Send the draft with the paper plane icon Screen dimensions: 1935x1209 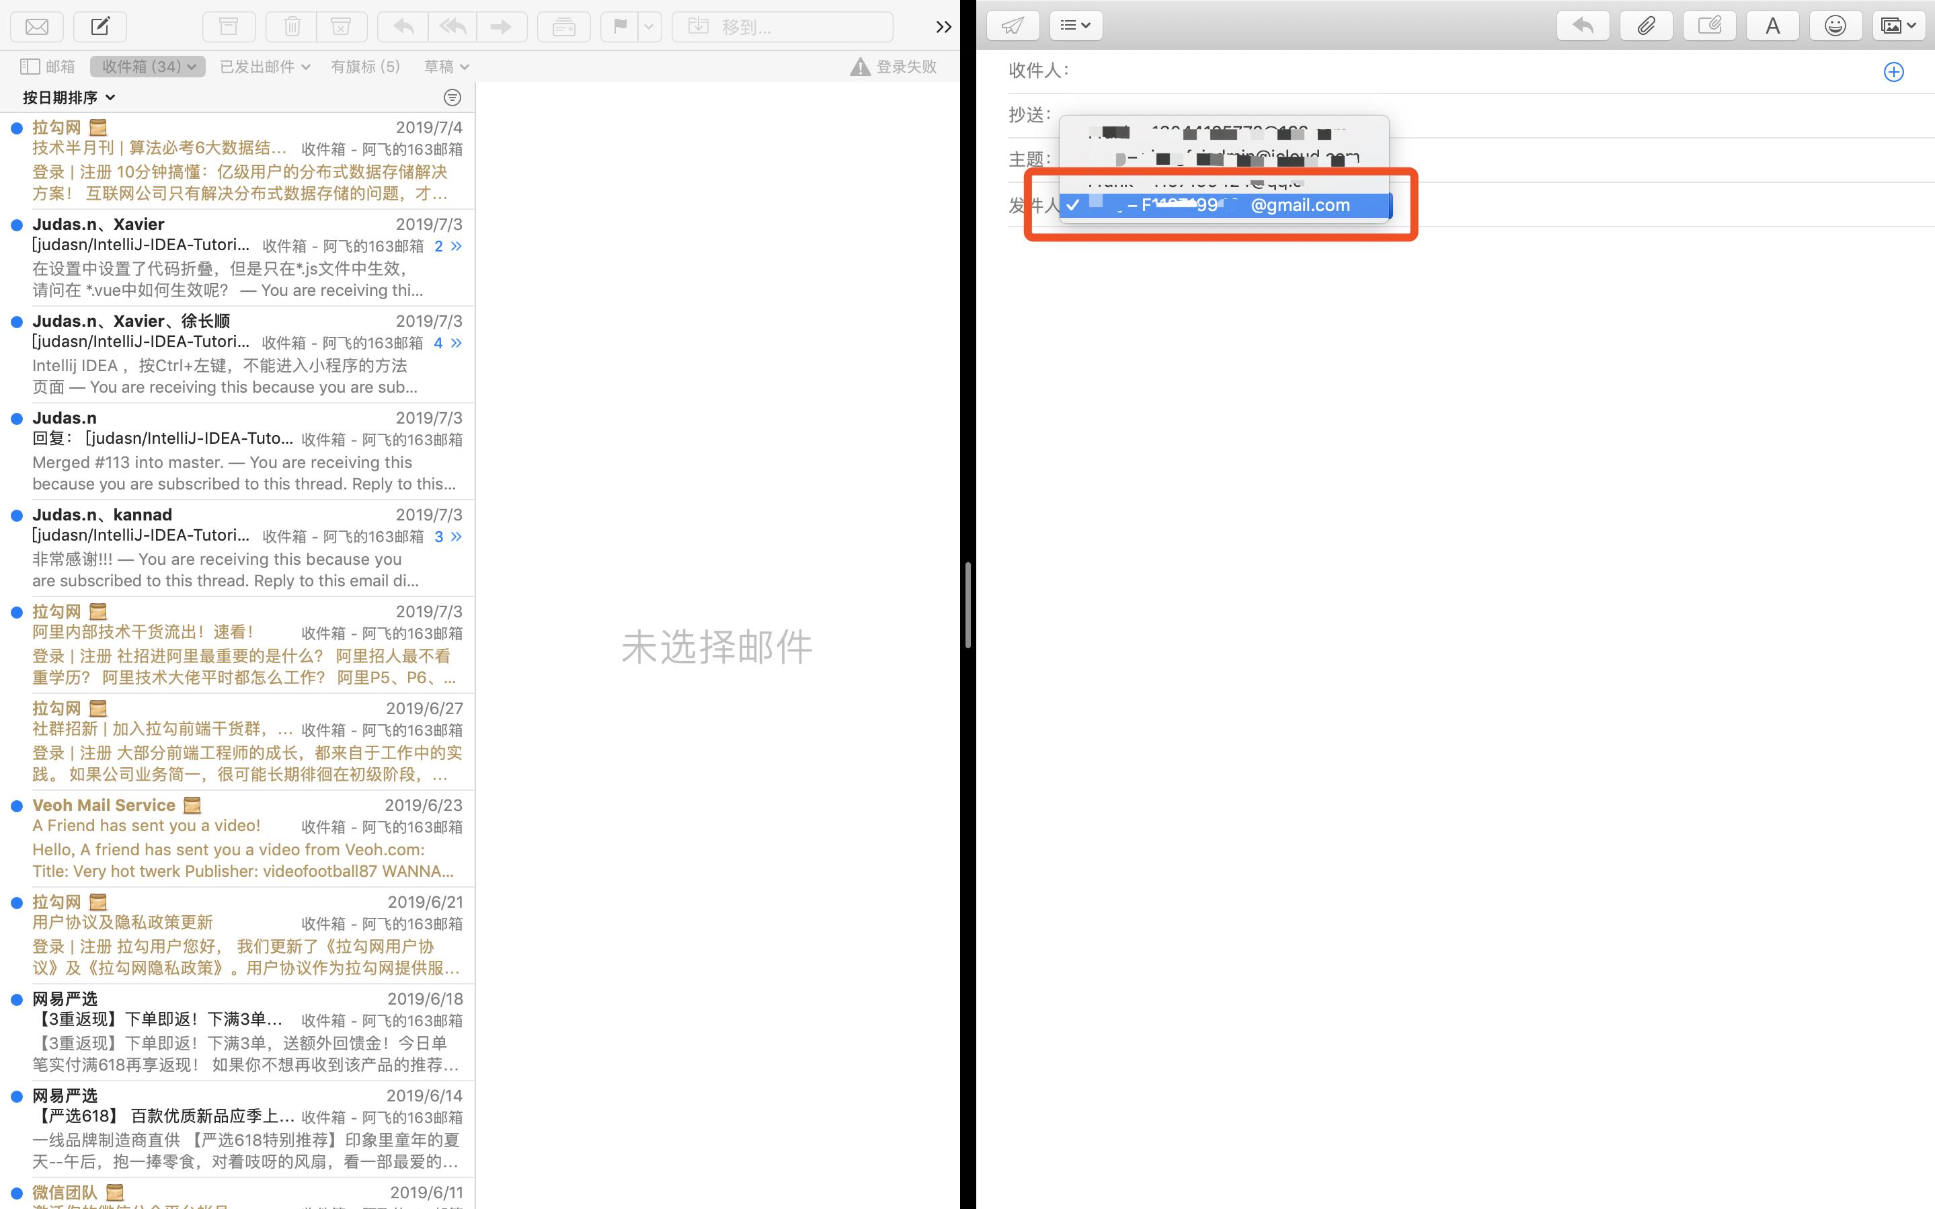pyautogui.click(x=1013, y=25)
